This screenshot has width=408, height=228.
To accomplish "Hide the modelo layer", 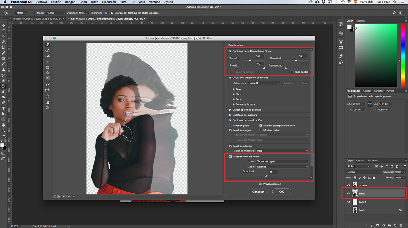I will click(x=348, y=185).
